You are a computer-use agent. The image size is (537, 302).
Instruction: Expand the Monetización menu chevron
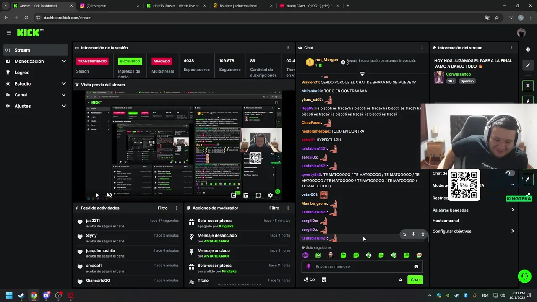(64, 61)
